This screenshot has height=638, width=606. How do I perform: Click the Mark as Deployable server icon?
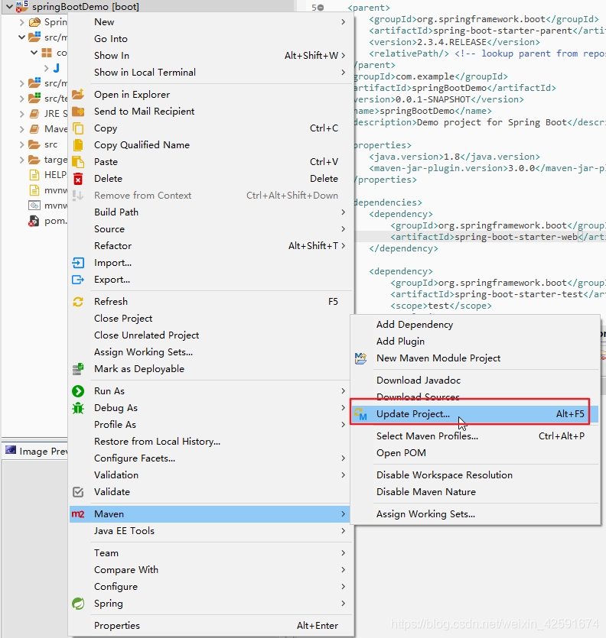[x=78, y=368]
